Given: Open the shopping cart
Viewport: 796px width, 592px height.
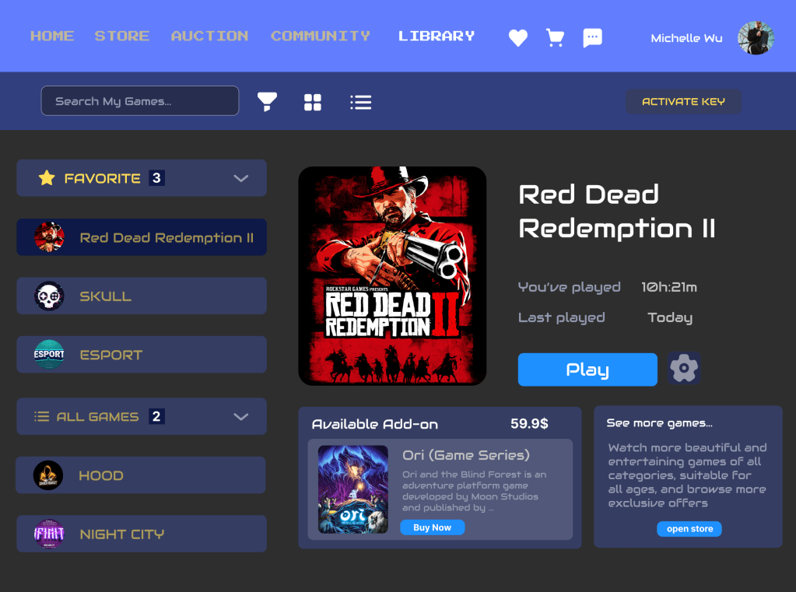Looking at the screenshot, I should coord(555,37).
